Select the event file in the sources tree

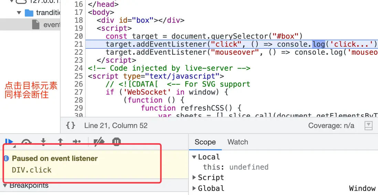[x=30, y=24]
